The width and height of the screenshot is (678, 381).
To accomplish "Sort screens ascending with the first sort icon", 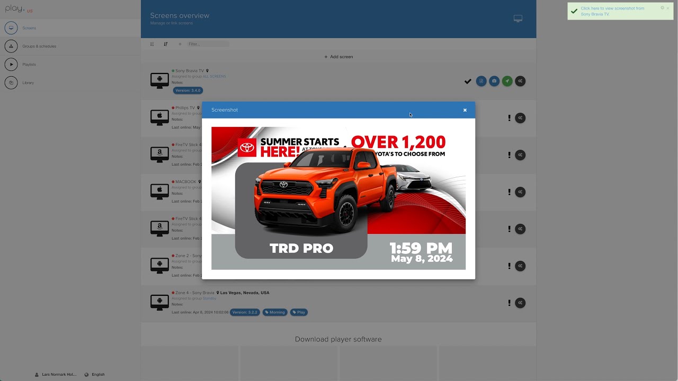I will 152,44.
